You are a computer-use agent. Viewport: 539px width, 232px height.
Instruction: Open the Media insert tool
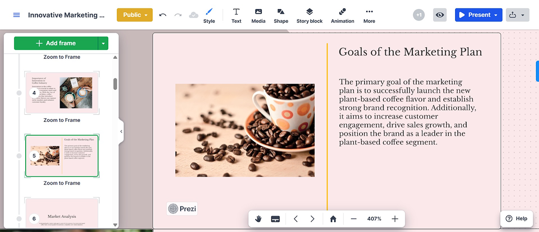click(x=258, y=15)
